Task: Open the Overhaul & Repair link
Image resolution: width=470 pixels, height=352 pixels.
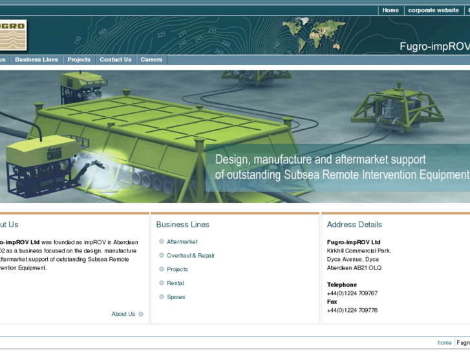Action: (x=191, y=256)
